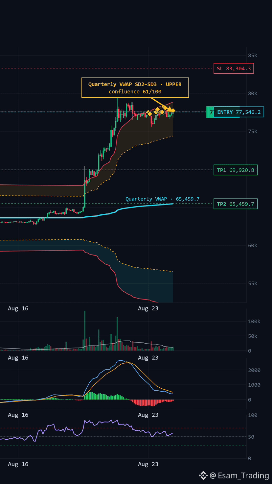The height and width of the screenshot is (484, 272).
Task: Click 'Quarterly VWAP SD2–SD3 · UPPER' annotation title
Action: pos(135,85)
